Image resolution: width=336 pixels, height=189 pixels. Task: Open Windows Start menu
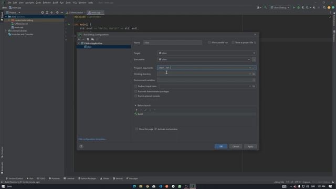3,186
